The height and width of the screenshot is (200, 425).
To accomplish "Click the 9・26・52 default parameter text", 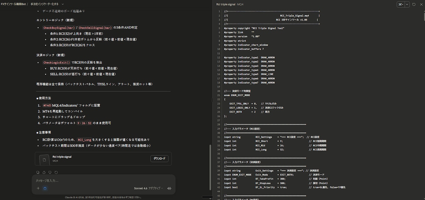I will (x=84, y=123).
